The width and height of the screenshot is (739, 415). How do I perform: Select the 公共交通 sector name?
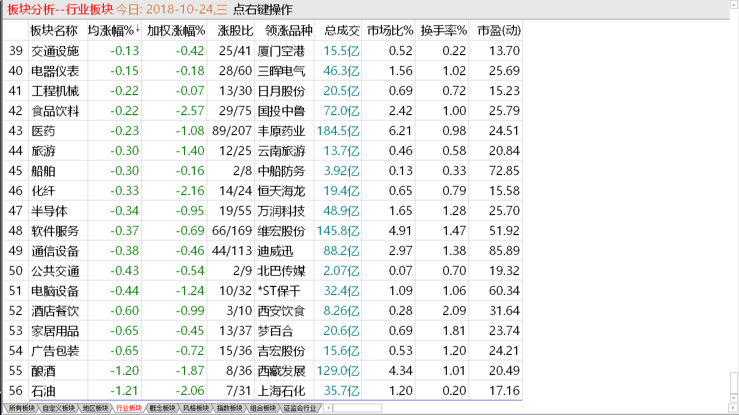click(x=55, y=271)
